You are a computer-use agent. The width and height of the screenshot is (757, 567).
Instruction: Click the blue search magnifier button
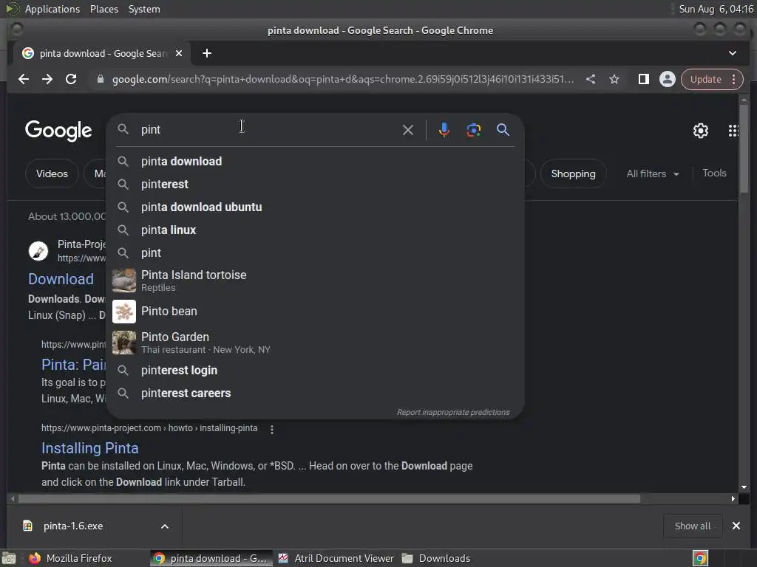(x=503, y=130)
